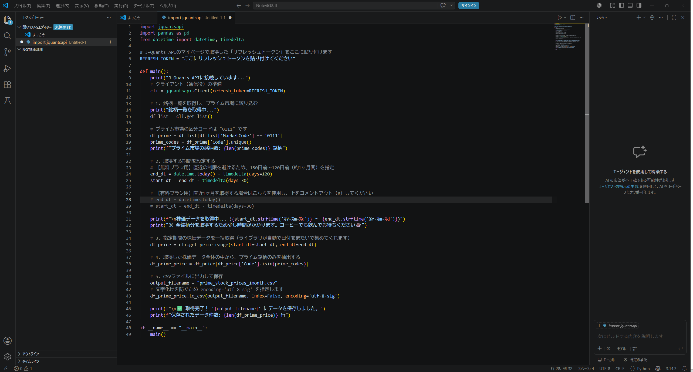Open Explorer panel more actions ellipsis

point(109,18)
